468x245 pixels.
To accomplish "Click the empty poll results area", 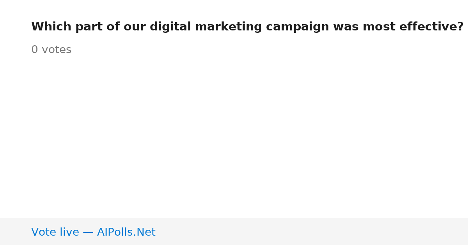I will (x=234, y=137).
